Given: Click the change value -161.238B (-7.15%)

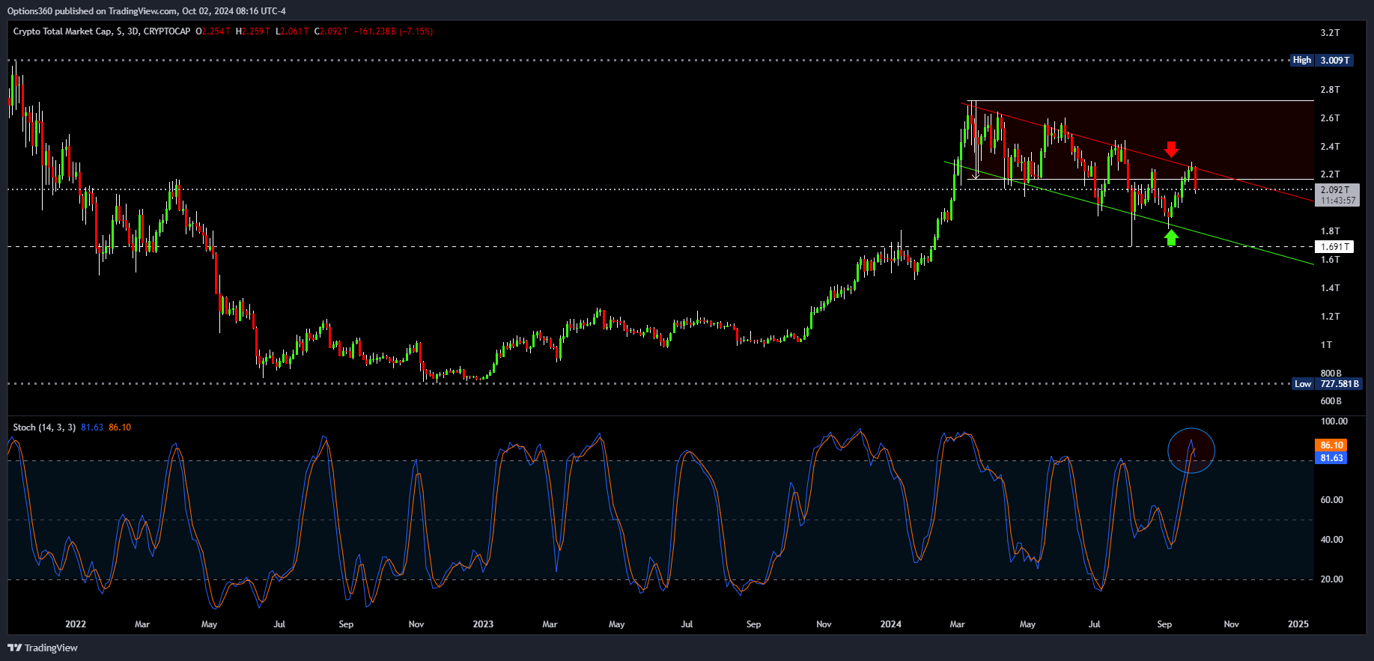Looking at the screenshot, I should (x=393, y=31).
